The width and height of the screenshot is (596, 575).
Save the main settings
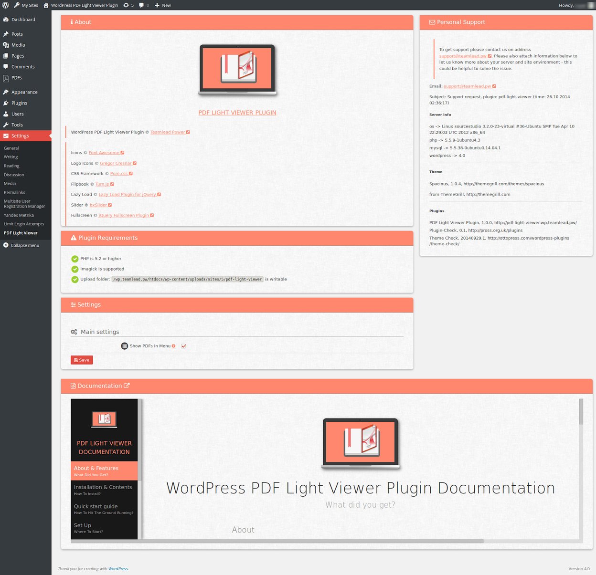[81, 360]
